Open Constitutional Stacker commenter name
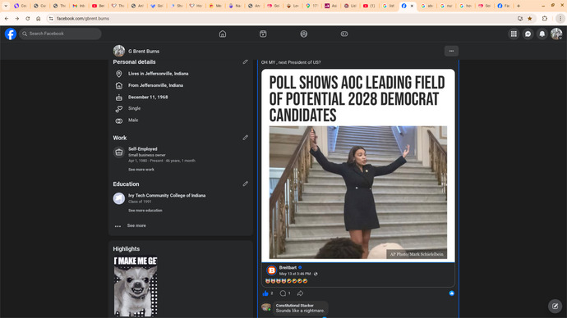 (x=295, y=306)
